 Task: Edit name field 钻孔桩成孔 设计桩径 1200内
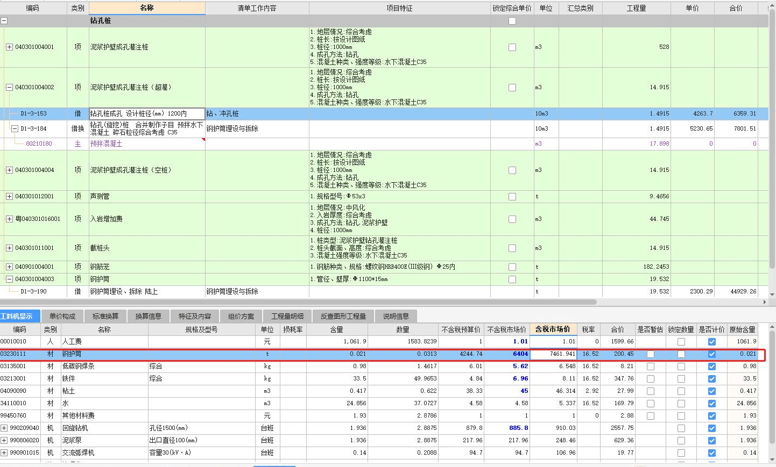click(x=147, y=114)
